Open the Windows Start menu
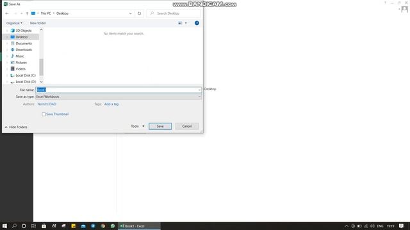 tap(4, 226)
